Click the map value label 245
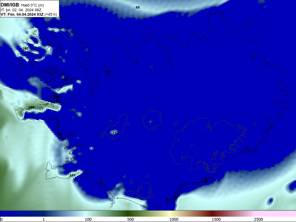Viewport: 296px width, 222px height. pyautogui.click(x=72, y=175)
